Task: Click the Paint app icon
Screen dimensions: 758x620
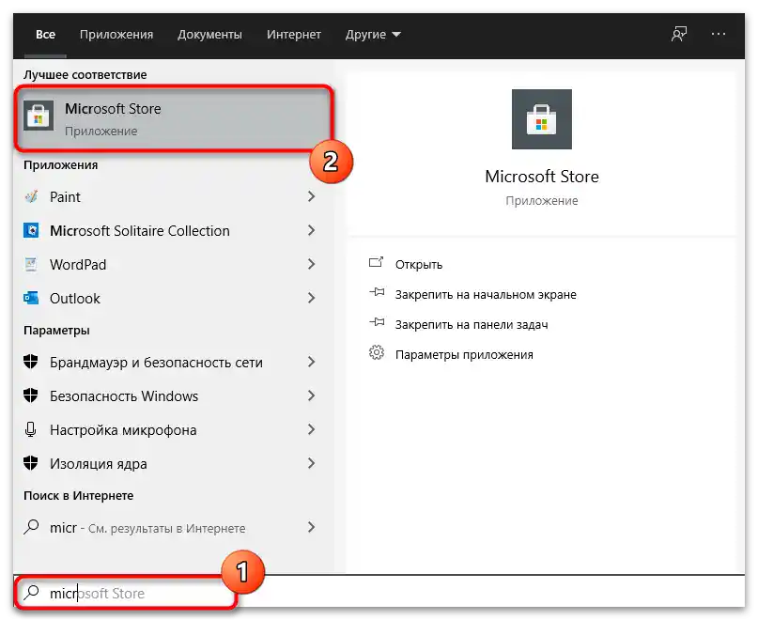Action: coord(31,196)
